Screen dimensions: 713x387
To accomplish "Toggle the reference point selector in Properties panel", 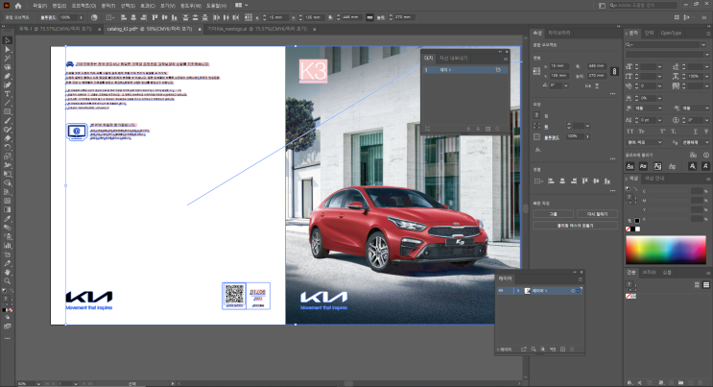I will coord(536,71).
